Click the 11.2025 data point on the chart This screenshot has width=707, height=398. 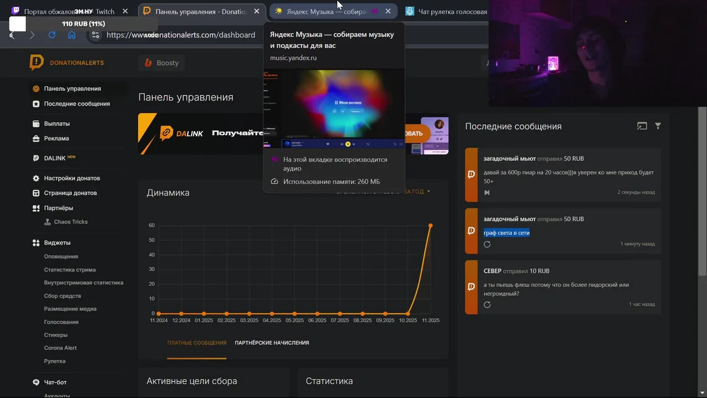[430, 226]
